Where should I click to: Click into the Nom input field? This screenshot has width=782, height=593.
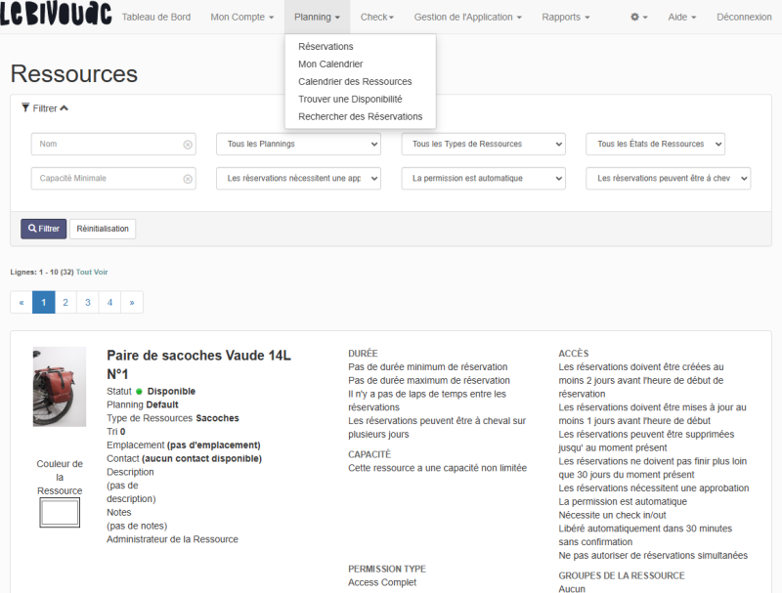click(x=108, y=145)
